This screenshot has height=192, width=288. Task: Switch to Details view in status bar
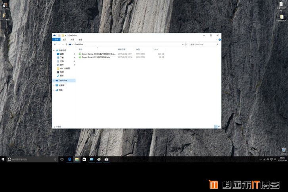(216, 127)
